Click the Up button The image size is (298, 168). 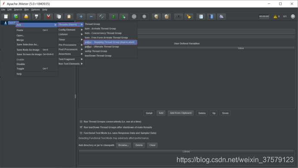[x=214, y=113]
